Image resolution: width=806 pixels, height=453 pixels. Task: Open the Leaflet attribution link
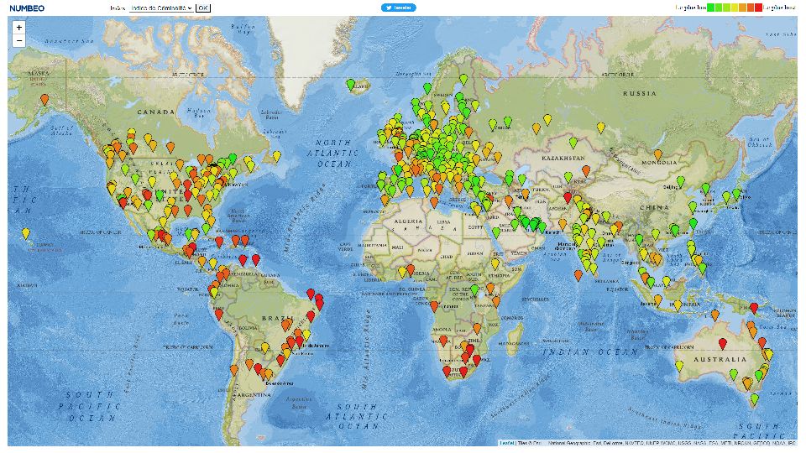click(506, 443)
